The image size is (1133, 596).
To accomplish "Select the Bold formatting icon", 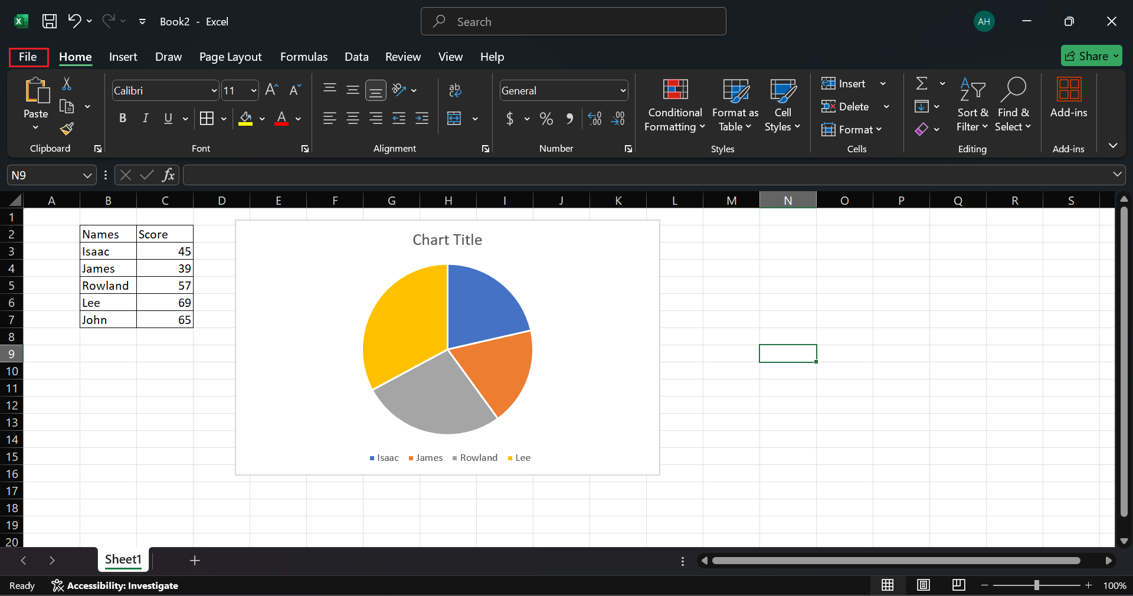I will 123,118.
